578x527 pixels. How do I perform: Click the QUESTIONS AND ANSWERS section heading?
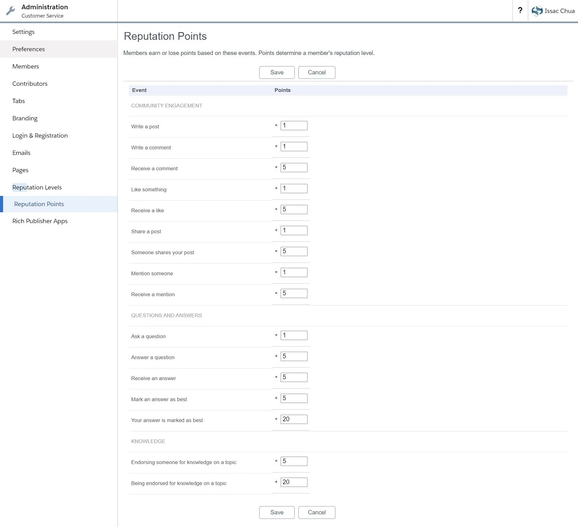pos(167,315)
